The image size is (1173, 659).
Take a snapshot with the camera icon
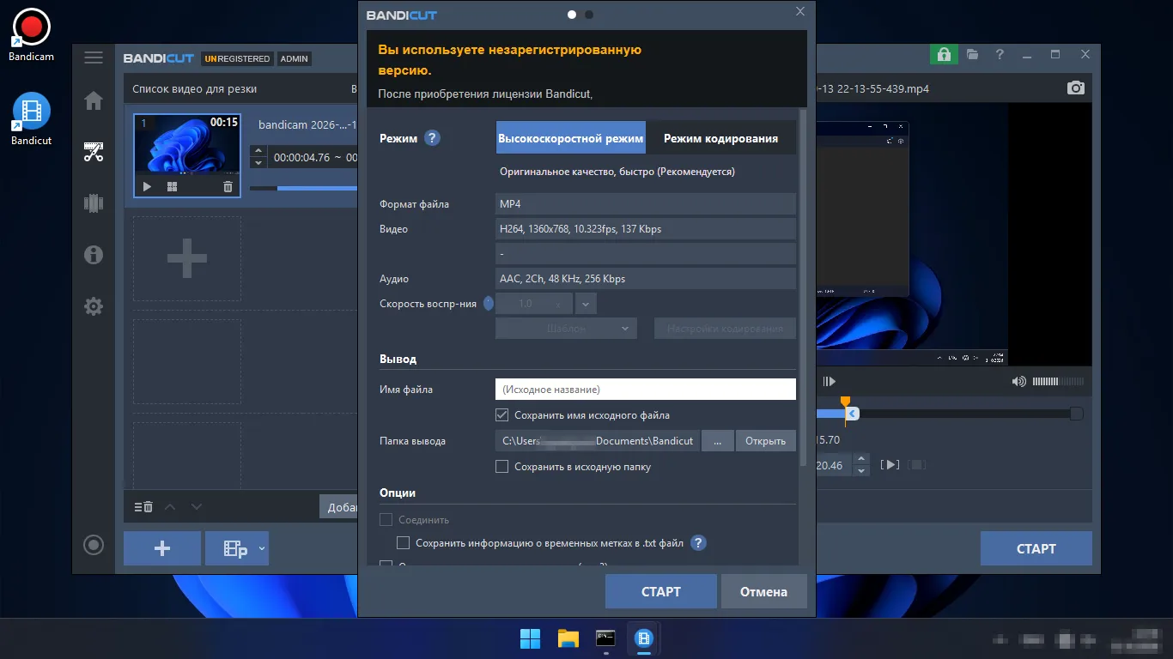coord(1076,88)
